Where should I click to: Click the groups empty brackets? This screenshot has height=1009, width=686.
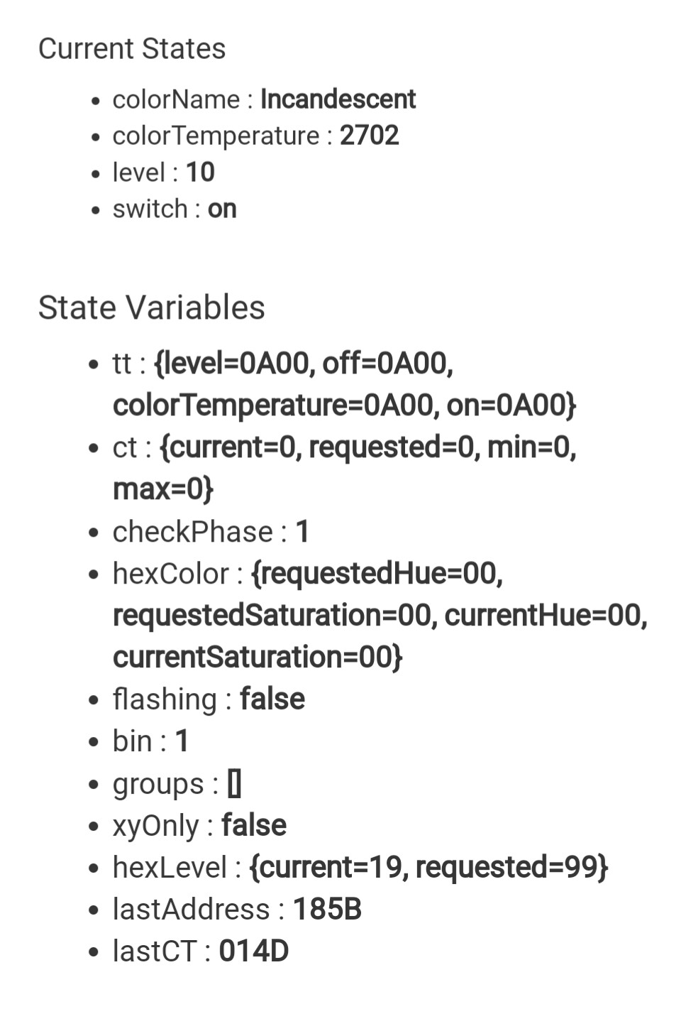[234, 784]
